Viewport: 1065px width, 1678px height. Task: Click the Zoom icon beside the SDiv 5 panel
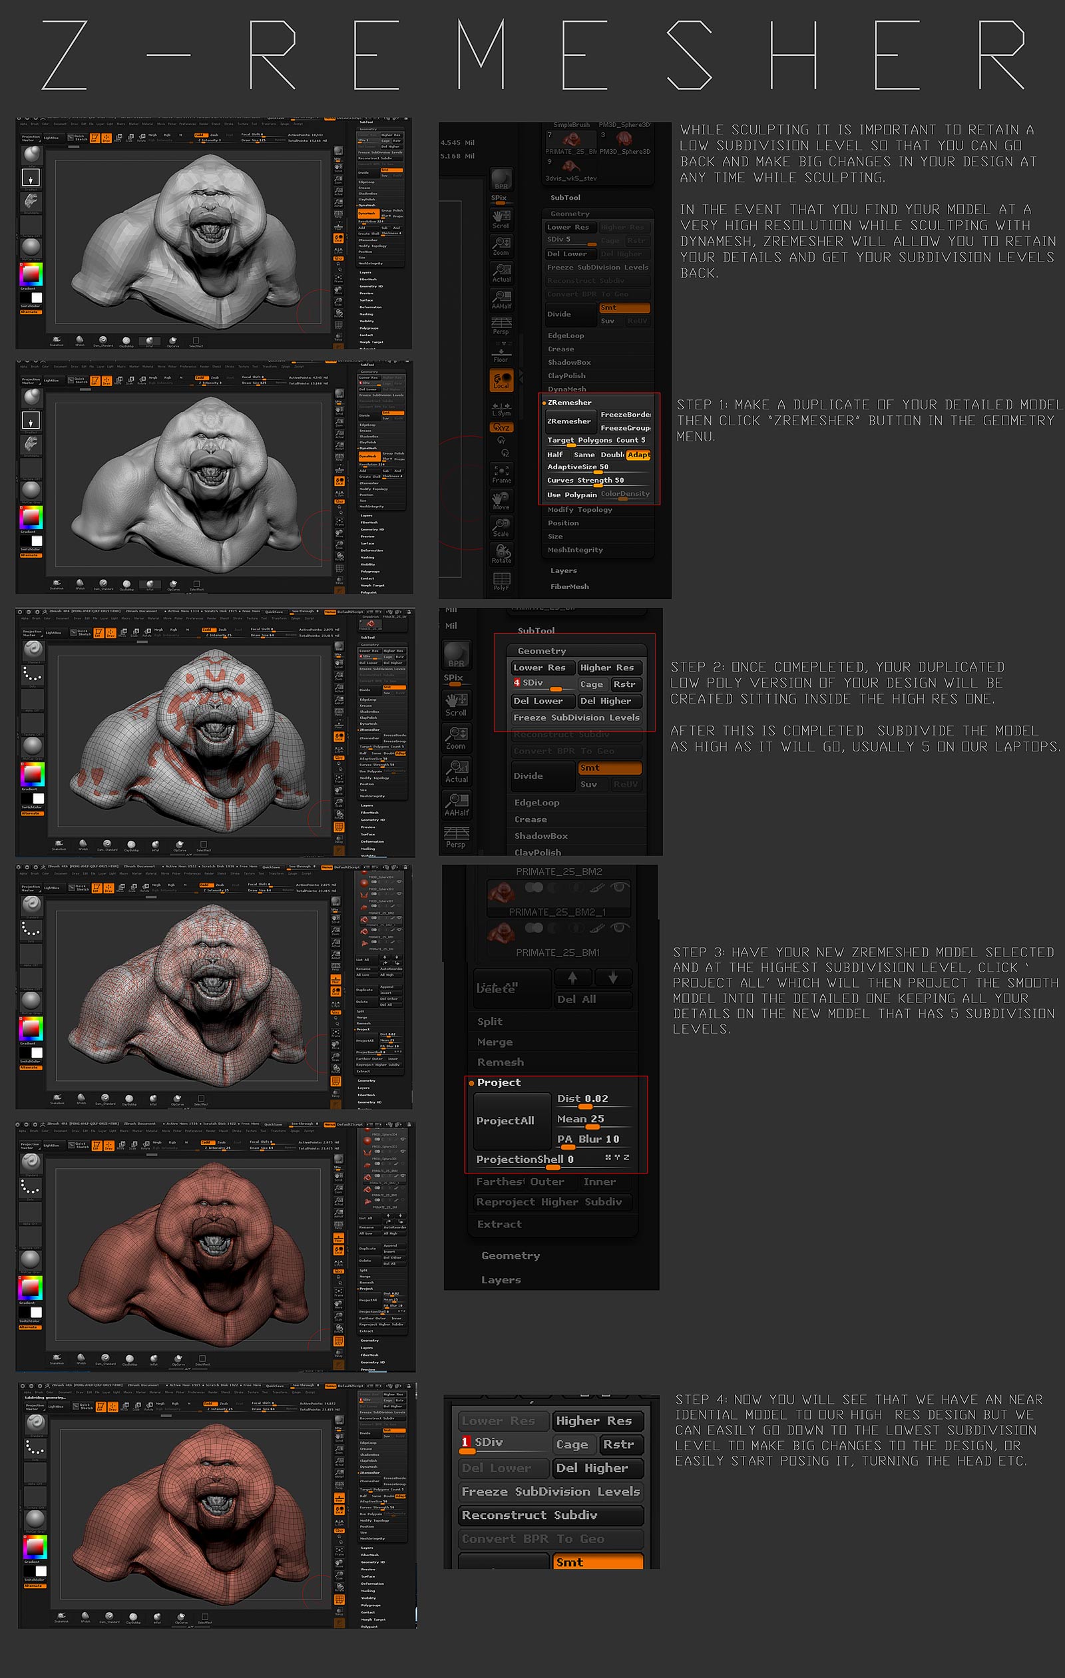502,246
